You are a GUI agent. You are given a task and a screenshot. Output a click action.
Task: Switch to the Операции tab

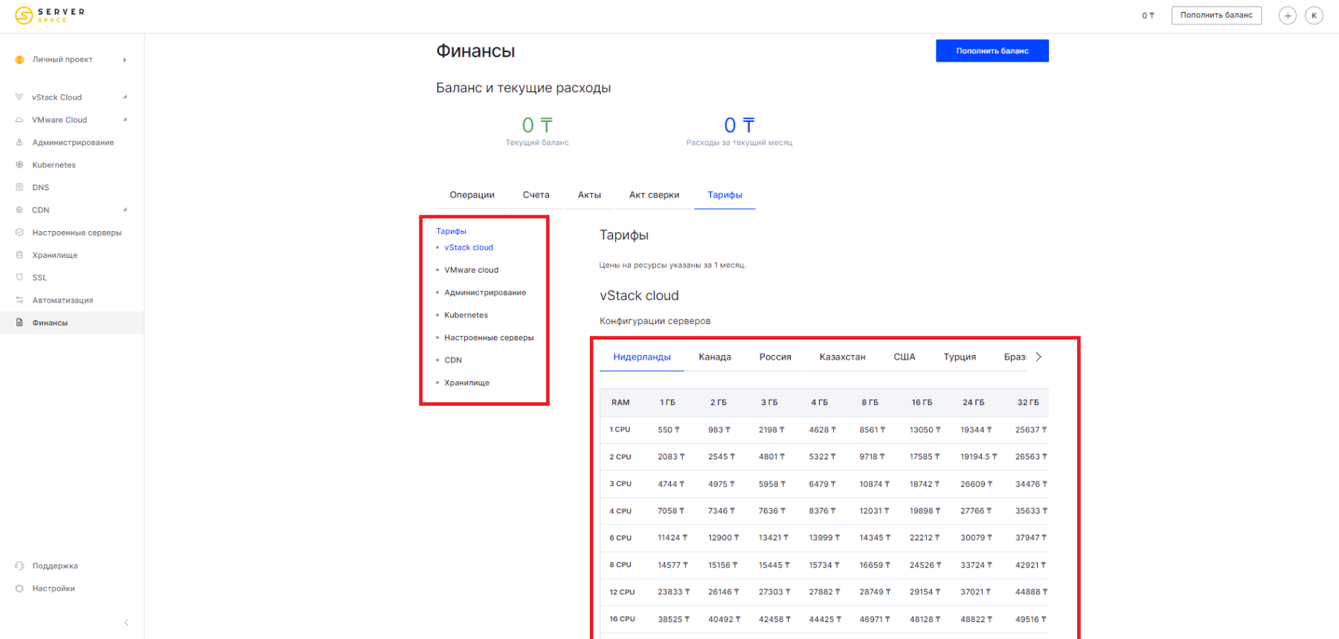pos(472,195)
